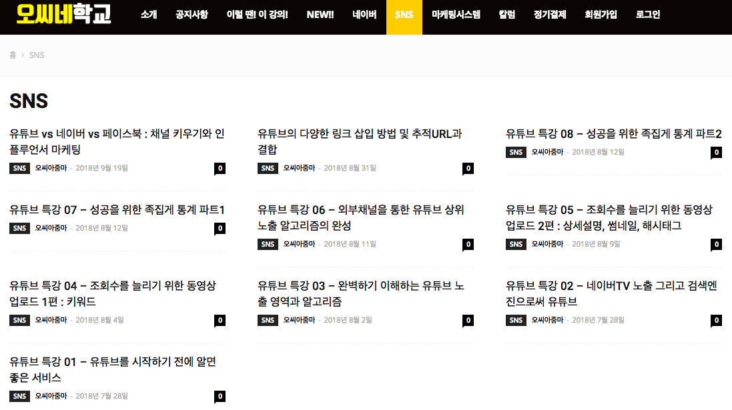This screenshot has height=410, width=732.
Task: Open comment count bubble of 링크 삽입 방법 post
Action: click(x=468, y=169)
